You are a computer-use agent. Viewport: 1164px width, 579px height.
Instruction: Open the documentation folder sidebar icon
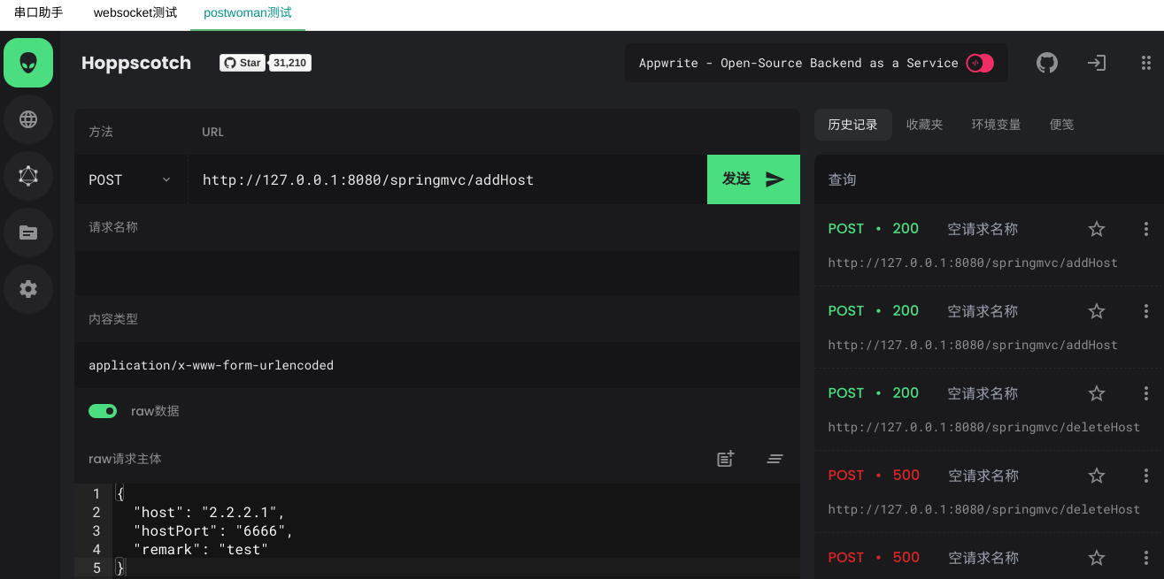point(28,232)
